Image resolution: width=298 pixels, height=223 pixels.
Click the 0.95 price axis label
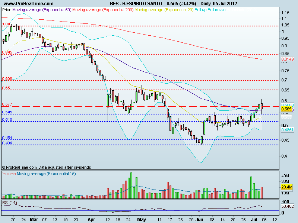pos(285,39)
